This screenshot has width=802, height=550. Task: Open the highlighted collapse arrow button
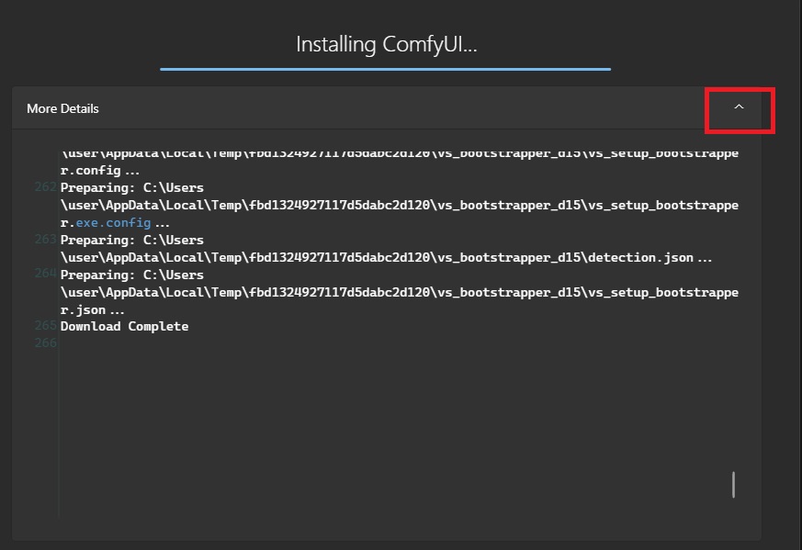click(739, 108)
